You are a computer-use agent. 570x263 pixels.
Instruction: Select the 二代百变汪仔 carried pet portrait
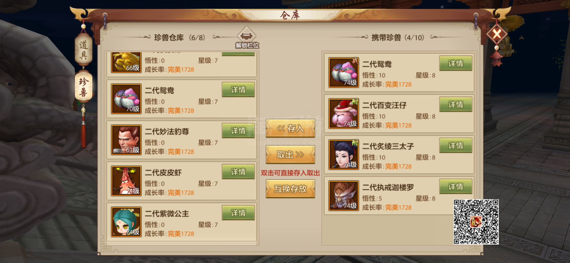coord(344,114)
